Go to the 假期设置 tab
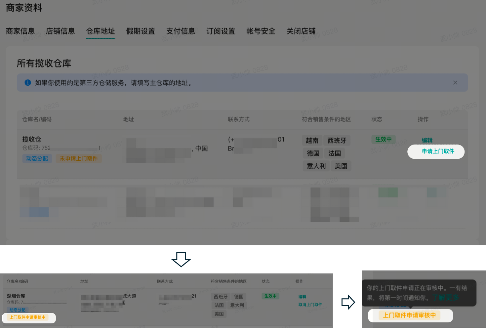The width and height of the screenshot is (486, 328). tap(141, 31)
